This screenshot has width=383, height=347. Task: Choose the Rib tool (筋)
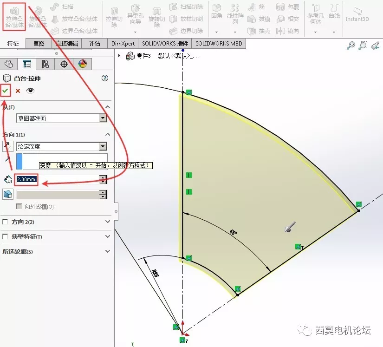tap(256, 7)
